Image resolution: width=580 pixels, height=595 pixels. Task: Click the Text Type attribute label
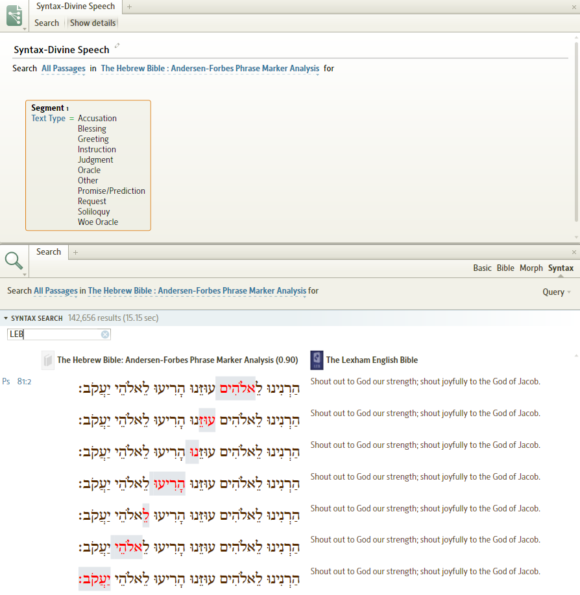(48, 118)
